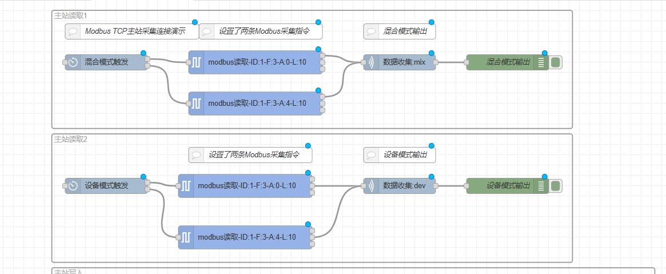The height and width of the screenshot is (274, 666).
Task: Click the output port of 数据收集:dev node
Action: click(x=436, y=186)
